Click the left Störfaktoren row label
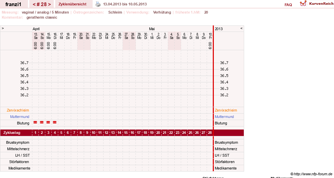The image size is (334, 178). click(19, 162)
